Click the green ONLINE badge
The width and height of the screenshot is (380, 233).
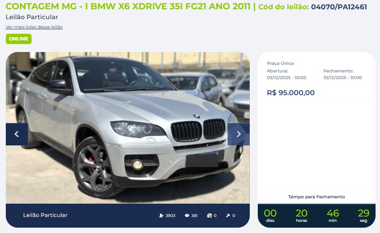tap(19, 39)
